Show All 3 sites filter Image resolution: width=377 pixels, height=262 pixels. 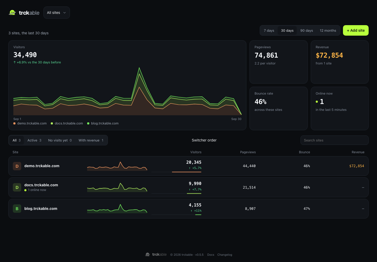pos(16,140)
